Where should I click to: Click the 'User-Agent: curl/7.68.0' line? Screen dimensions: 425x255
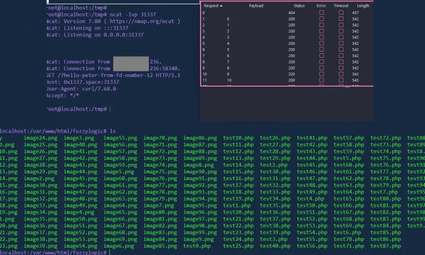(81, 88)
